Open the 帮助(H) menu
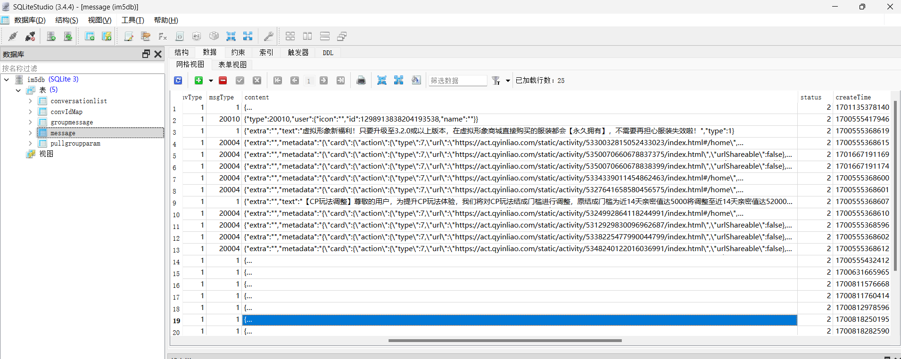Screen dimensions: 901x359 166,20
